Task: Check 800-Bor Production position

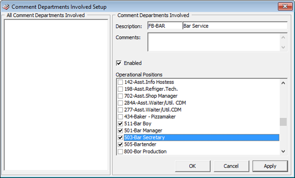Action: [120, 152]
